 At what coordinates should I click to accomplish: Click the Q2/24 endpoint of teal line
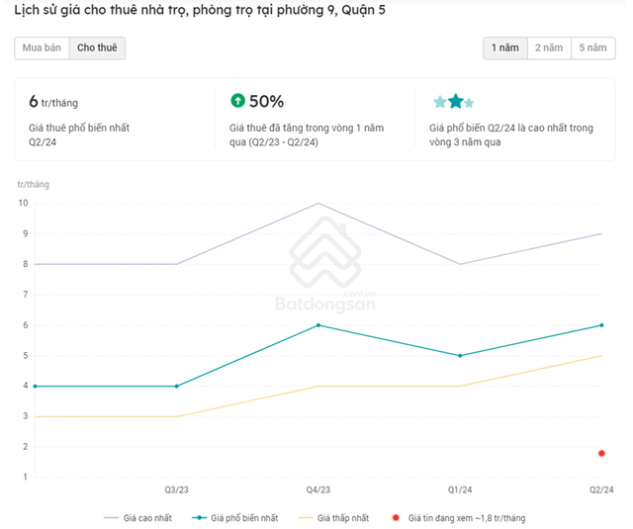(x=601, y=324)
